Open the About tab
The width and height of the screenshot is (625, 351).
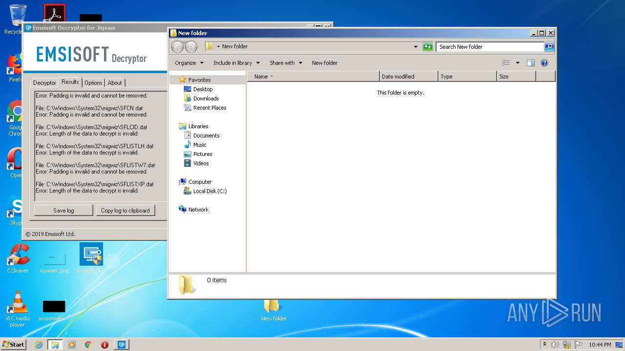click(x=115, y=82)
